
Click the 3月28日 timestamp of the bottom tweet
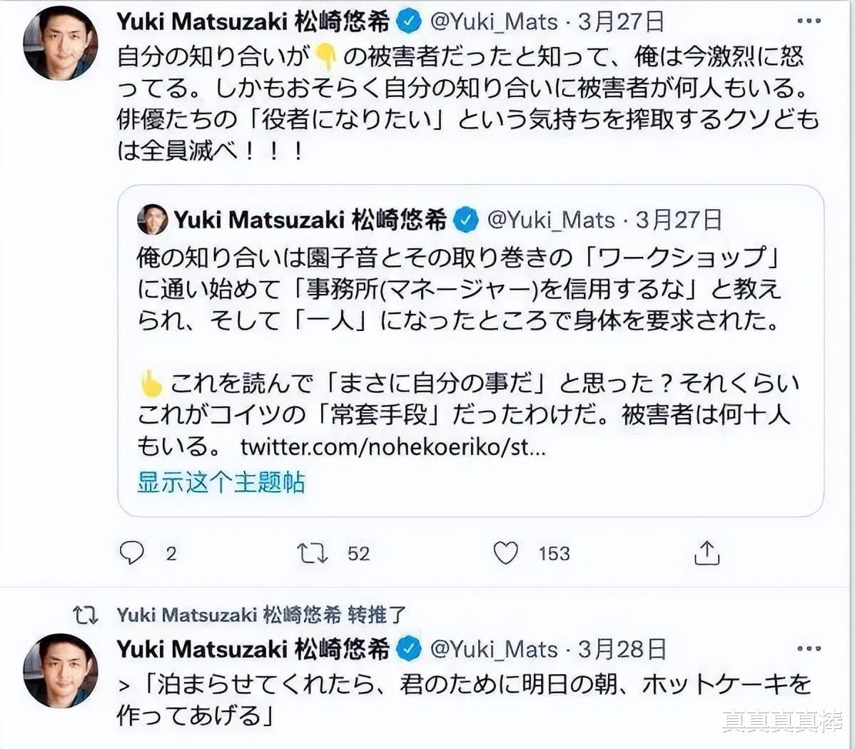[622, 649]
